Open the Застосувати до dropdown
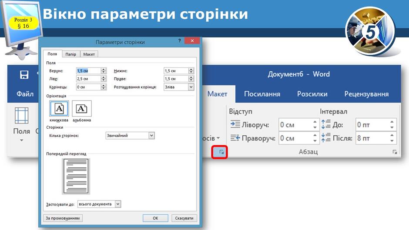Image resolution: width=409 pixels, height=230 pixels. (99, 204)
